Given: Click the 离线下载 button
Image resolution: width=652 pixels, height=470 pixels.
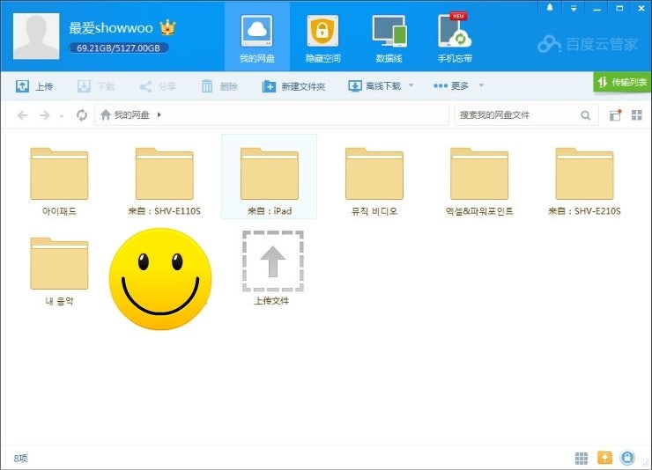Looking at the screenshot, I should coord(374,86).
